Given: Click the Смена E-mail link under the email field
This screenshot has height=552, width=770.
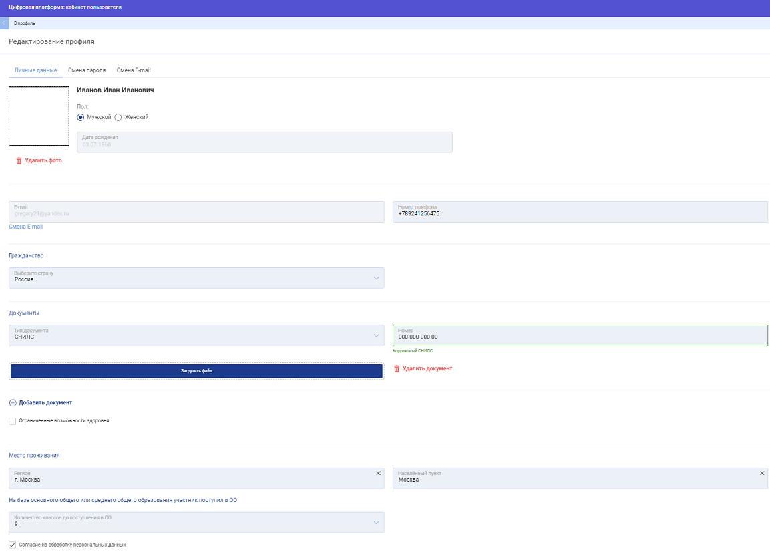Looking at the screenshot, I should (x=25, y=227).
